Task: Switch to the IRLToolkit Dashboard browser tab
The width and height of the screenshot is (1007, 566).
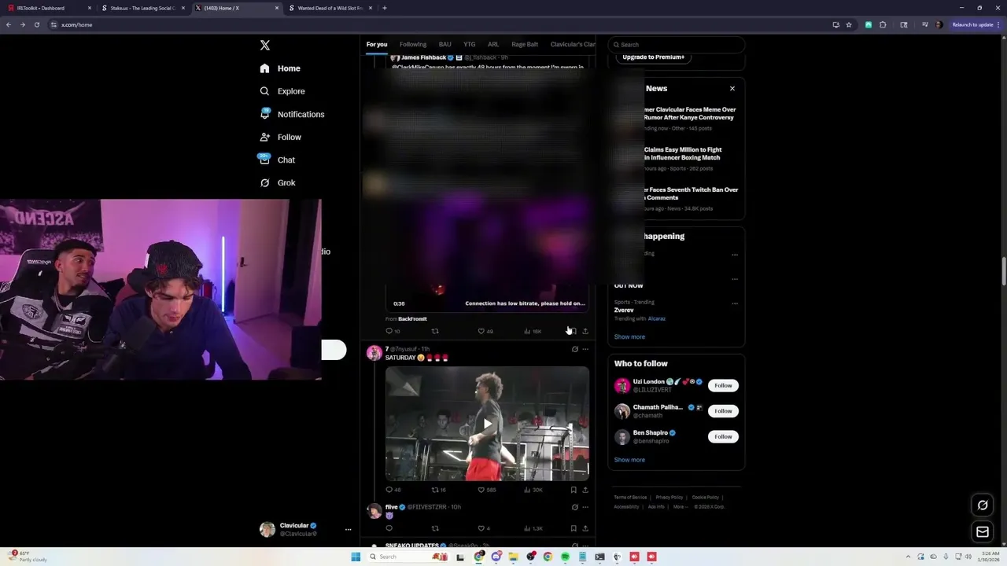Action: coord(48,8)
